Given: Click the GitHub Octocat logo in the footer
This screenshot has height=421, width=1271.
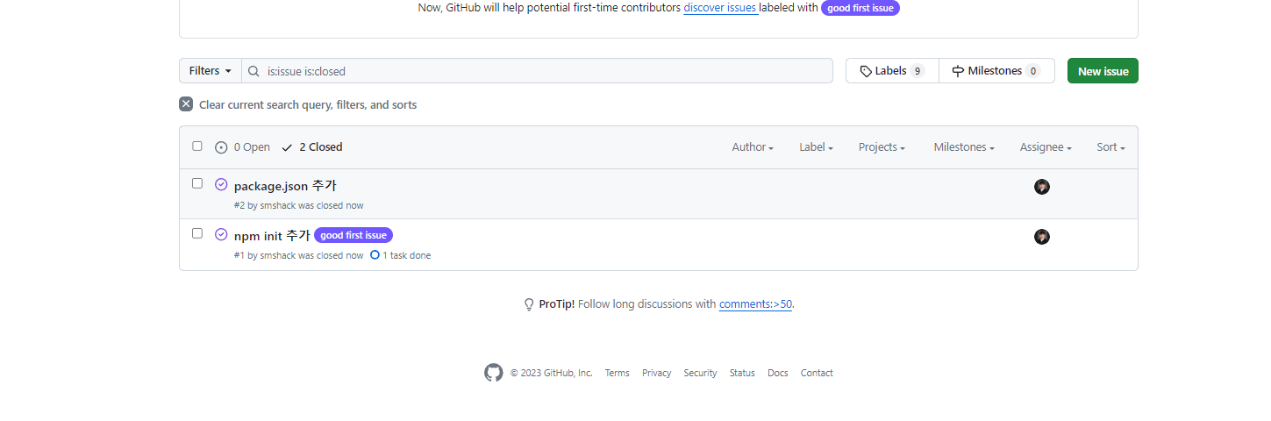Looking at the screenshot, I should click(x=494, y=373).
